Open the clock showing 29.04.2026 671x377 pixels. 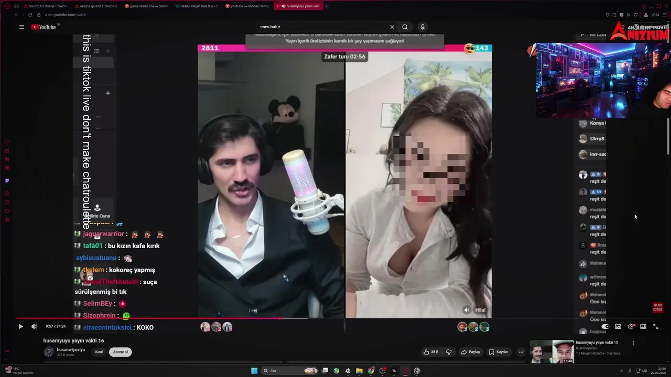(x=658, y=371)
